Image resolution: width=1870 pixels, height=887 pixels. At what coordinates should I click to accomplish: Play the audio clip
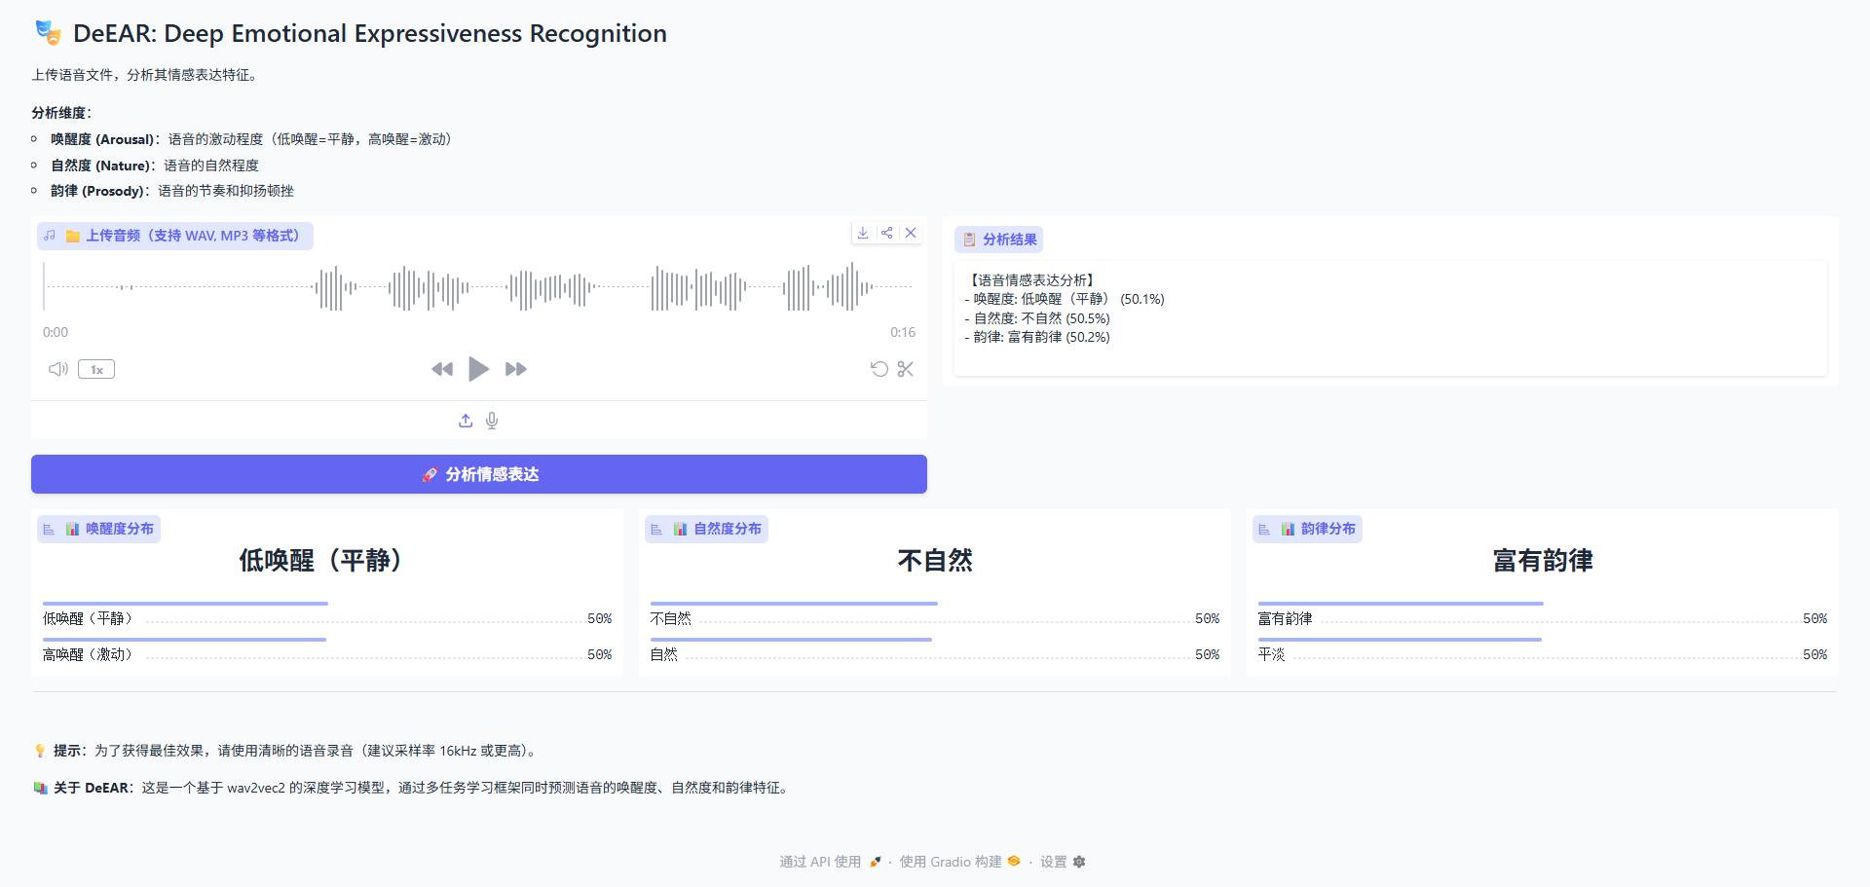pos(478,369)
